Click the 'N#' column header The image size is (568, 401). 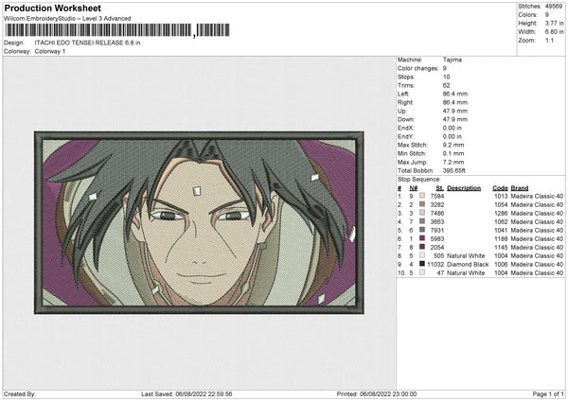(x=414, y=188)
